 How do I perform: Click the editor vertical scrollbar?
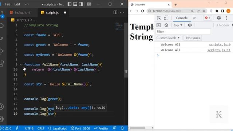(x=126, y=50)
